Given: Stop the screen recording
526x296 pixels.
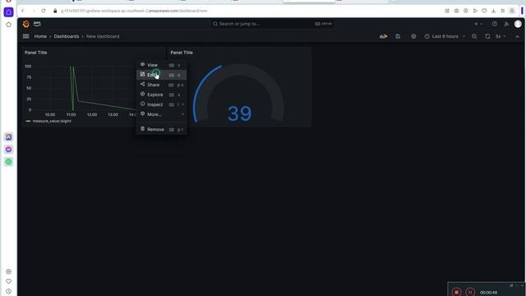Looking at the screenshot, I should (456, 292).
